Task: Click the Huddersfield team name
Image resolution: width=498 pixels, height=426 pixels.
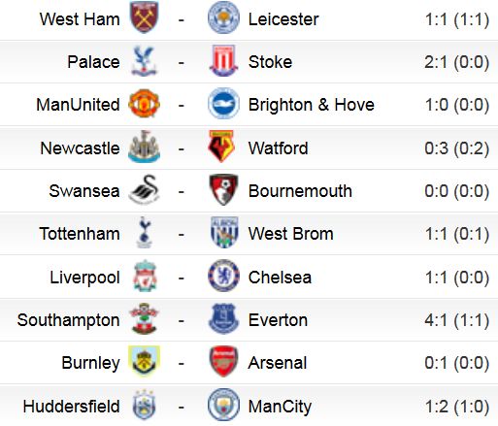Action: point(72,407)
